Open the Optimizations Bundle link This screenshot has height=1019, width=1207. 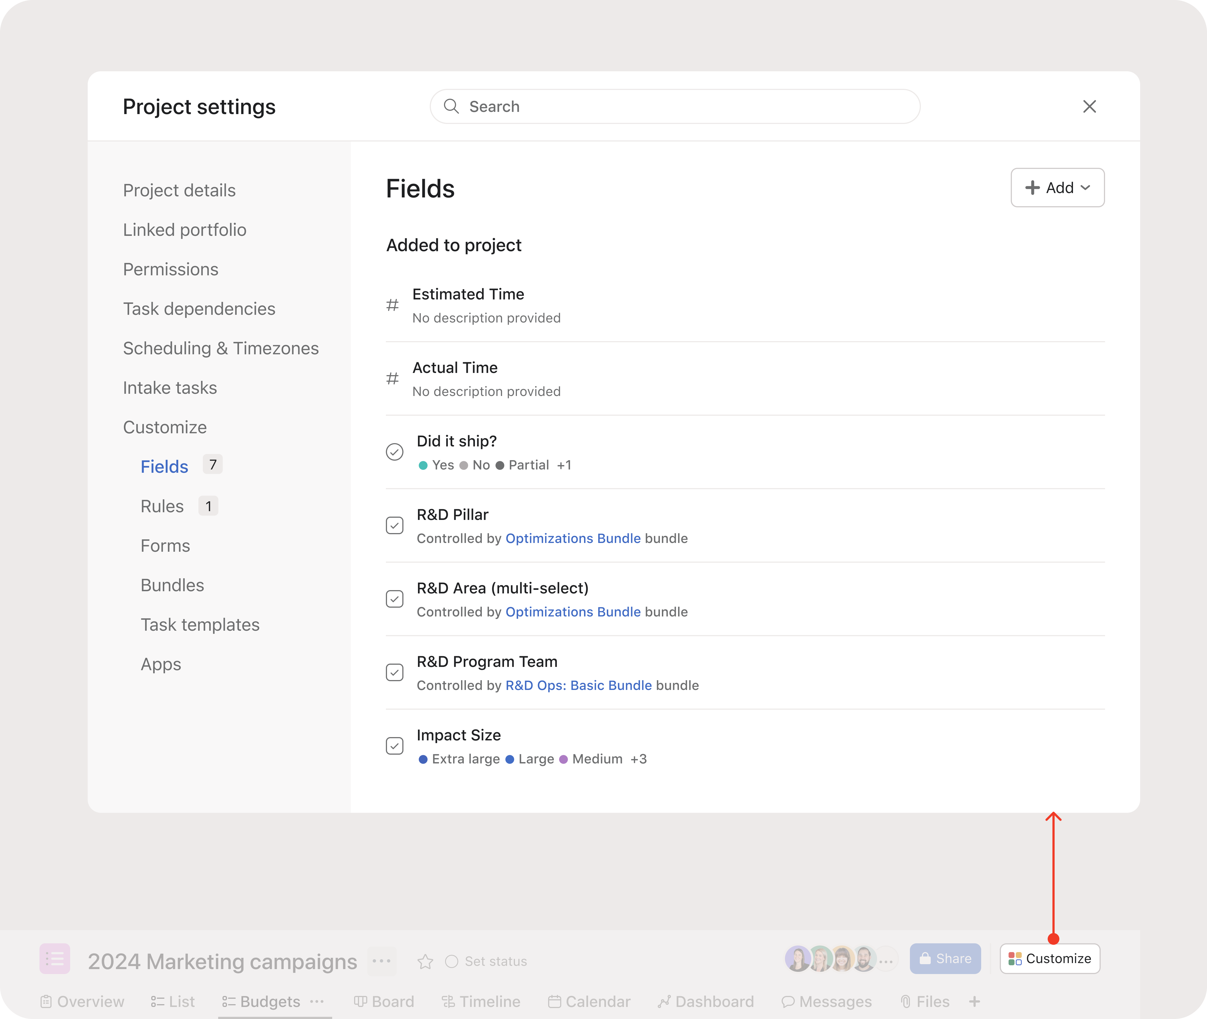tap(573, 538)
